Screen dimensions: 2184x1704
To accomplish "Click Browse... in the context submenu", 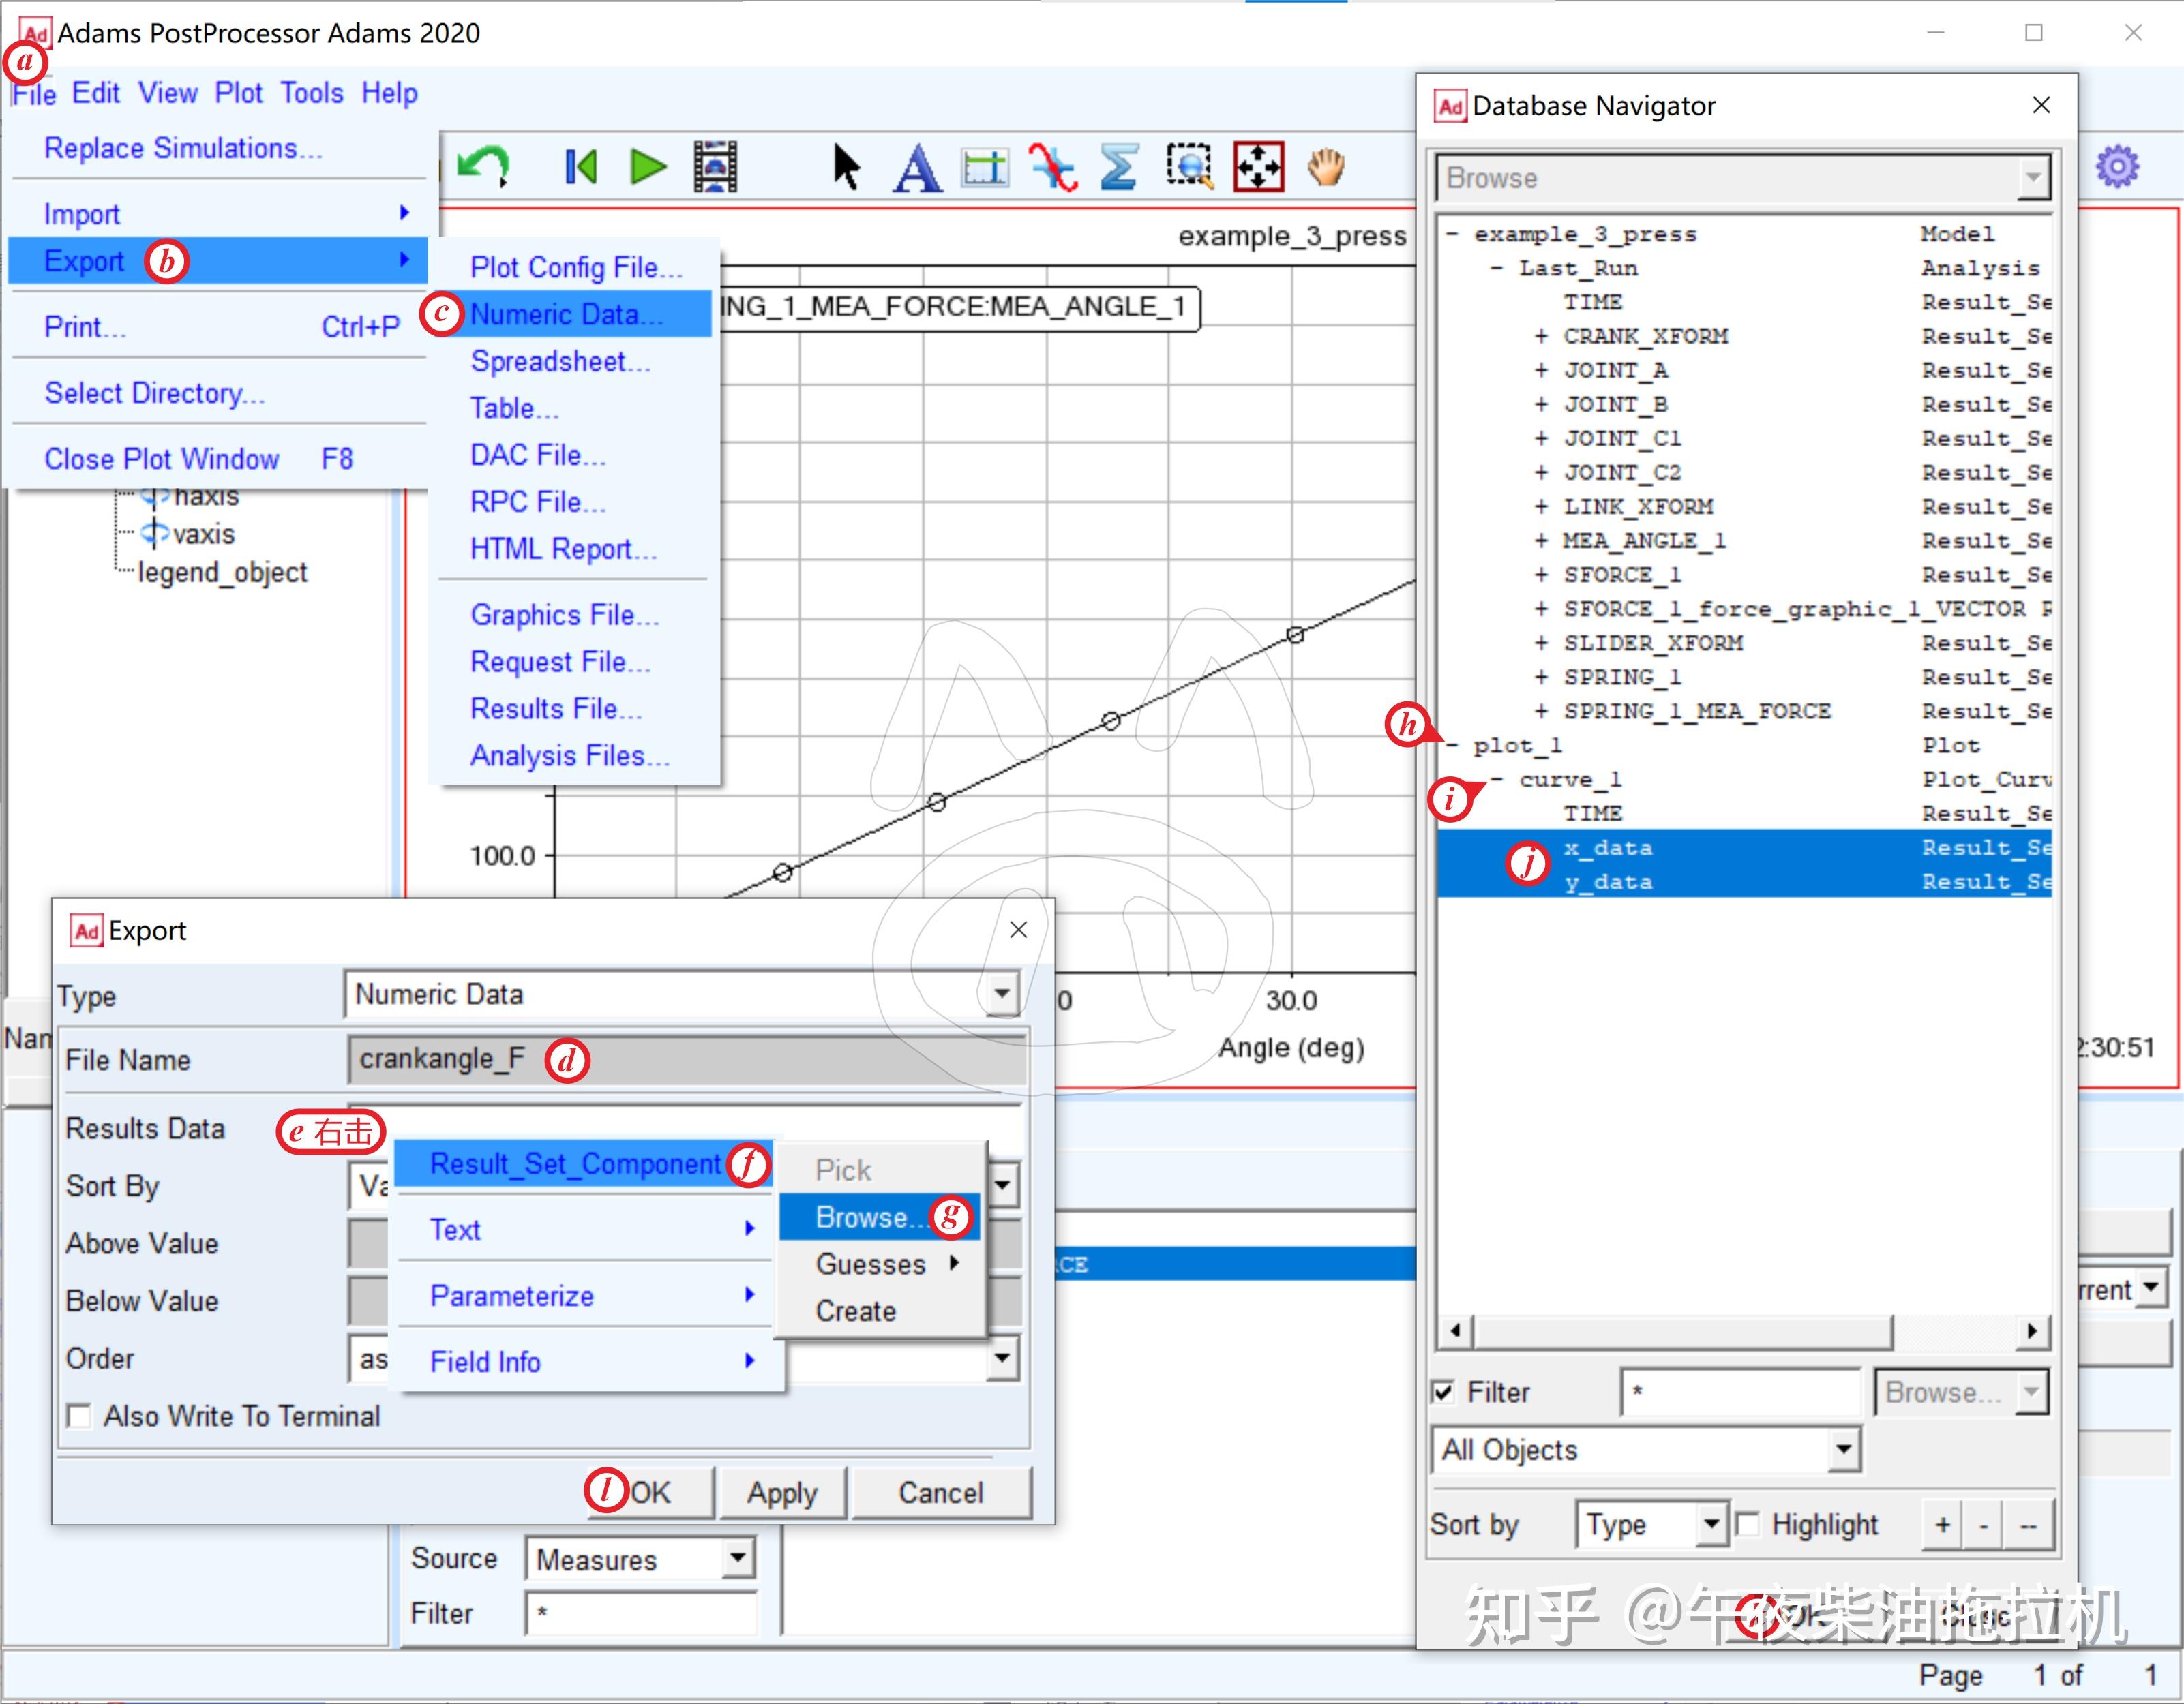I will pyautogui.click(x=862, y=1216).
